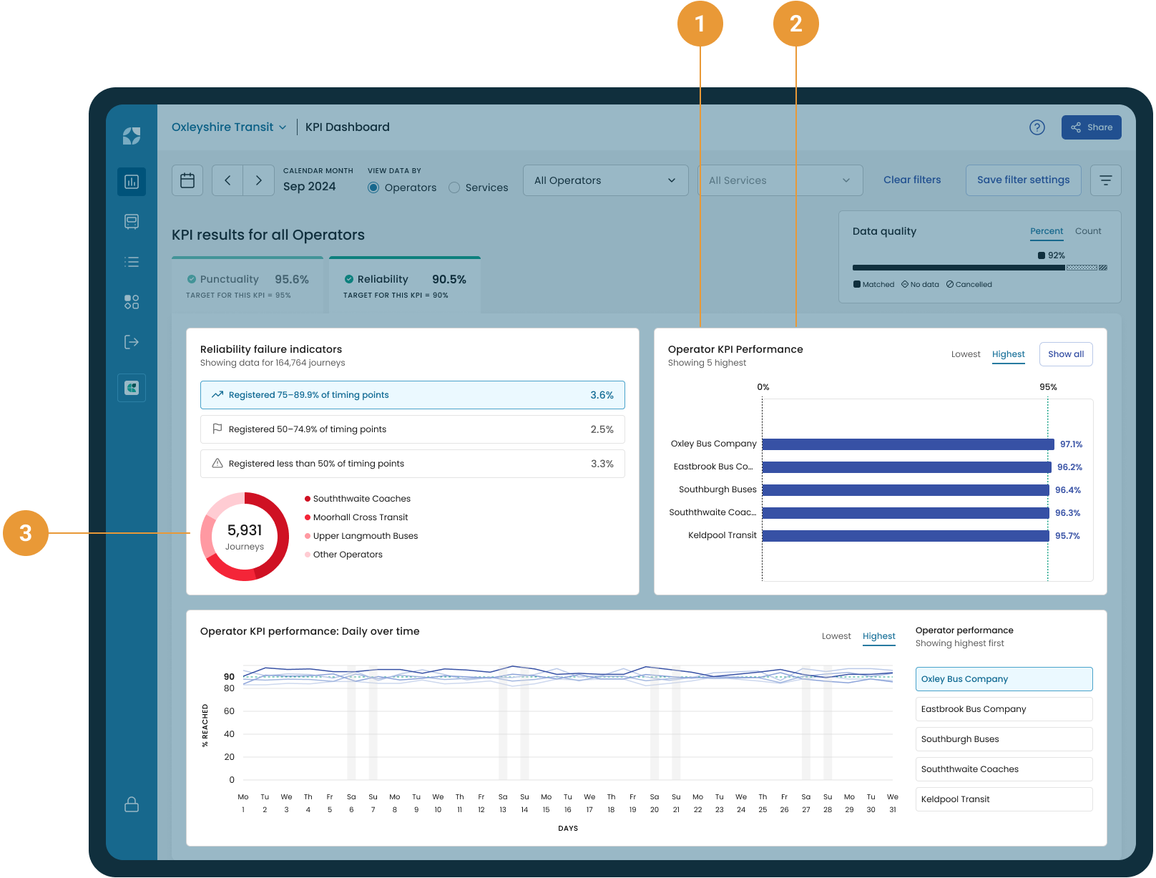1156x878 pixels.
Task: Click the logout icon in sidebar
Action: click(x=132, y=342)
